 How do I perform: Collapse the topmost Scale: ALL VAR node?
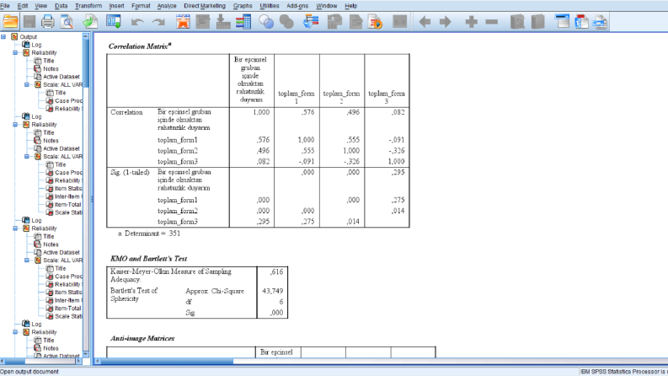pyautogui.click(x=27, y=84)
